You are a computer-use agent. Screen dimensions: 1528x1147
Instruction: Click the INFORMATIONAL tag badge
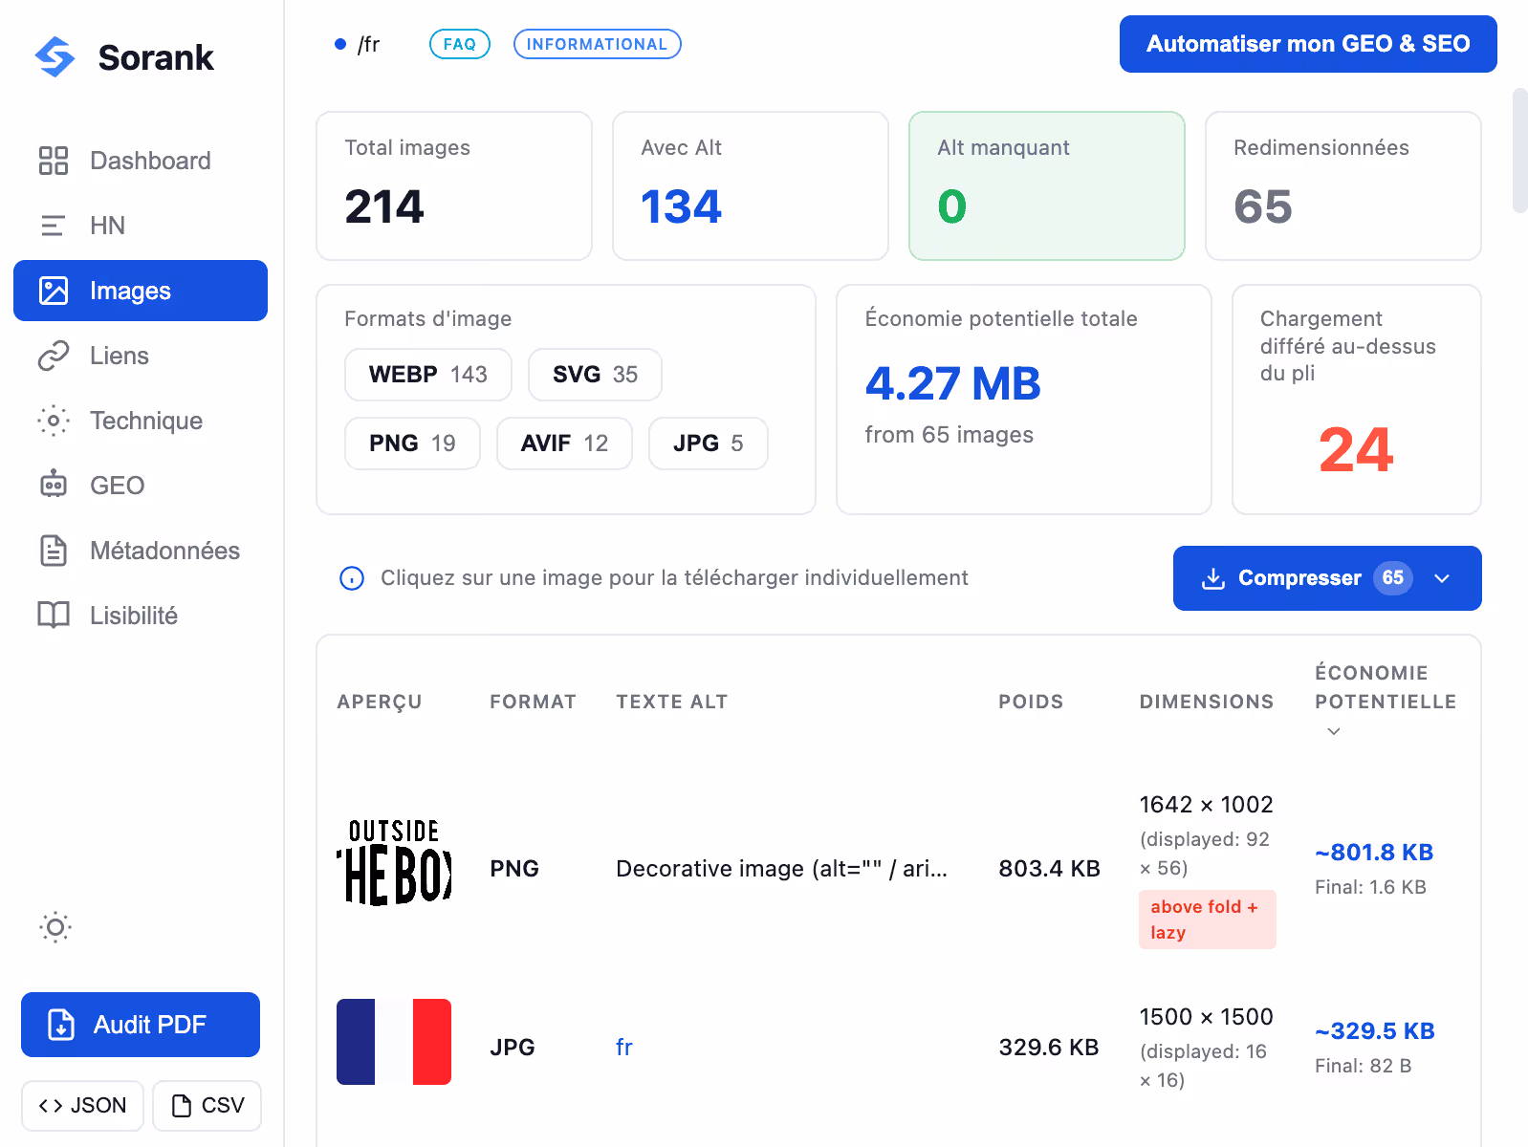[598, 44]
